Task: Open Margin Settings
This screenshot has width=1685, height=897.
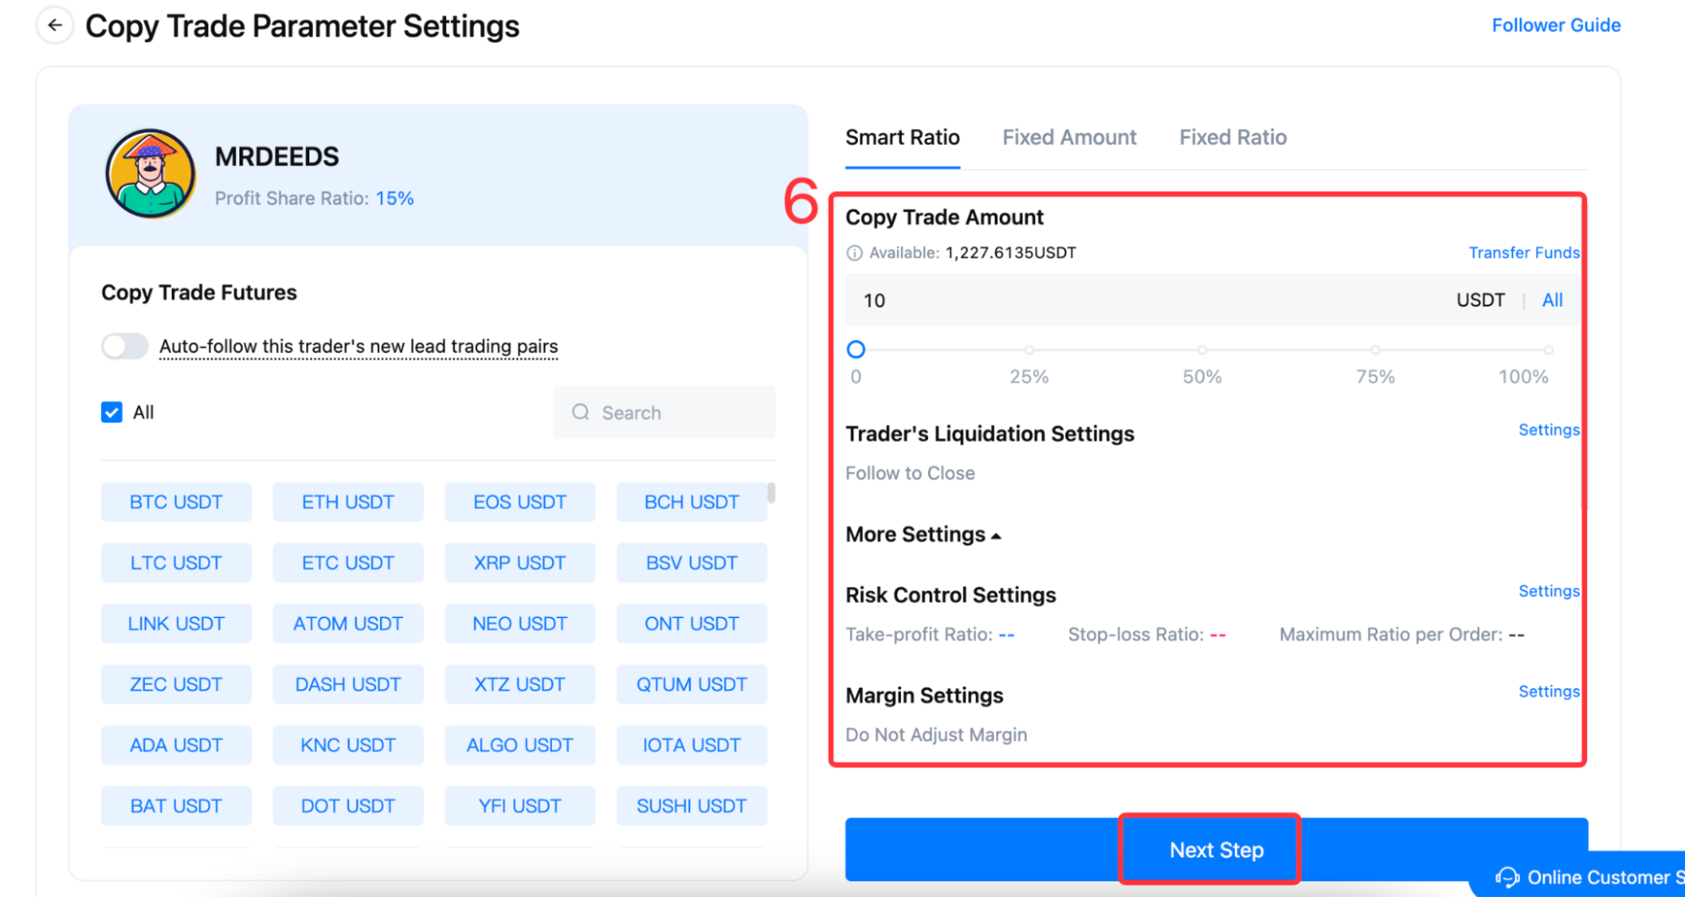Action: click(x=1548, y=691)
